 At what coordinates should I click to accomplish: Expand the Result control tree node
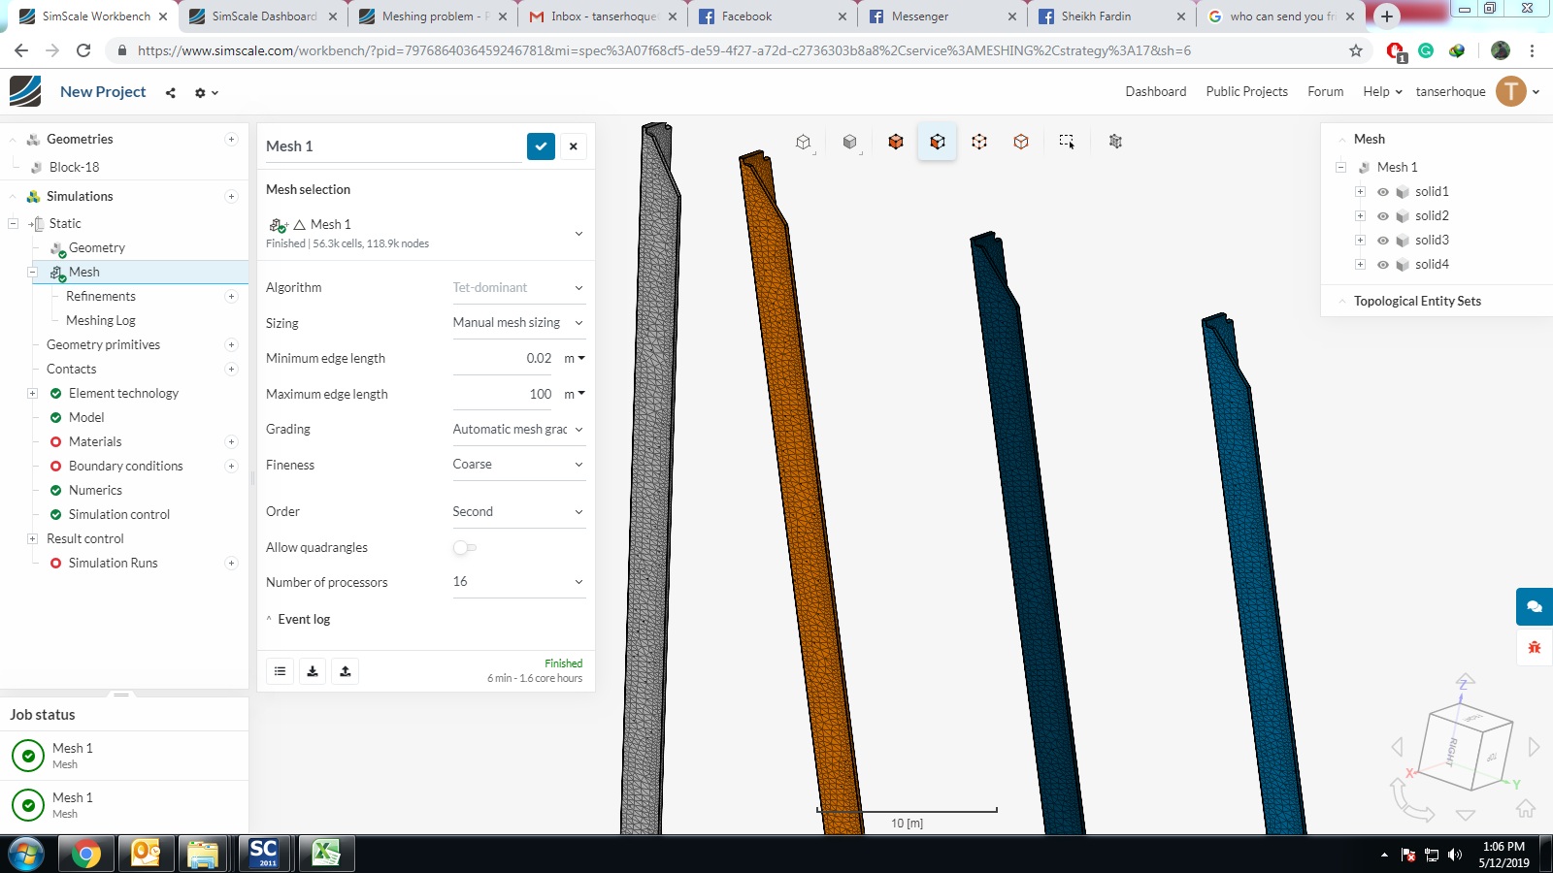click(x=32, y=539)
